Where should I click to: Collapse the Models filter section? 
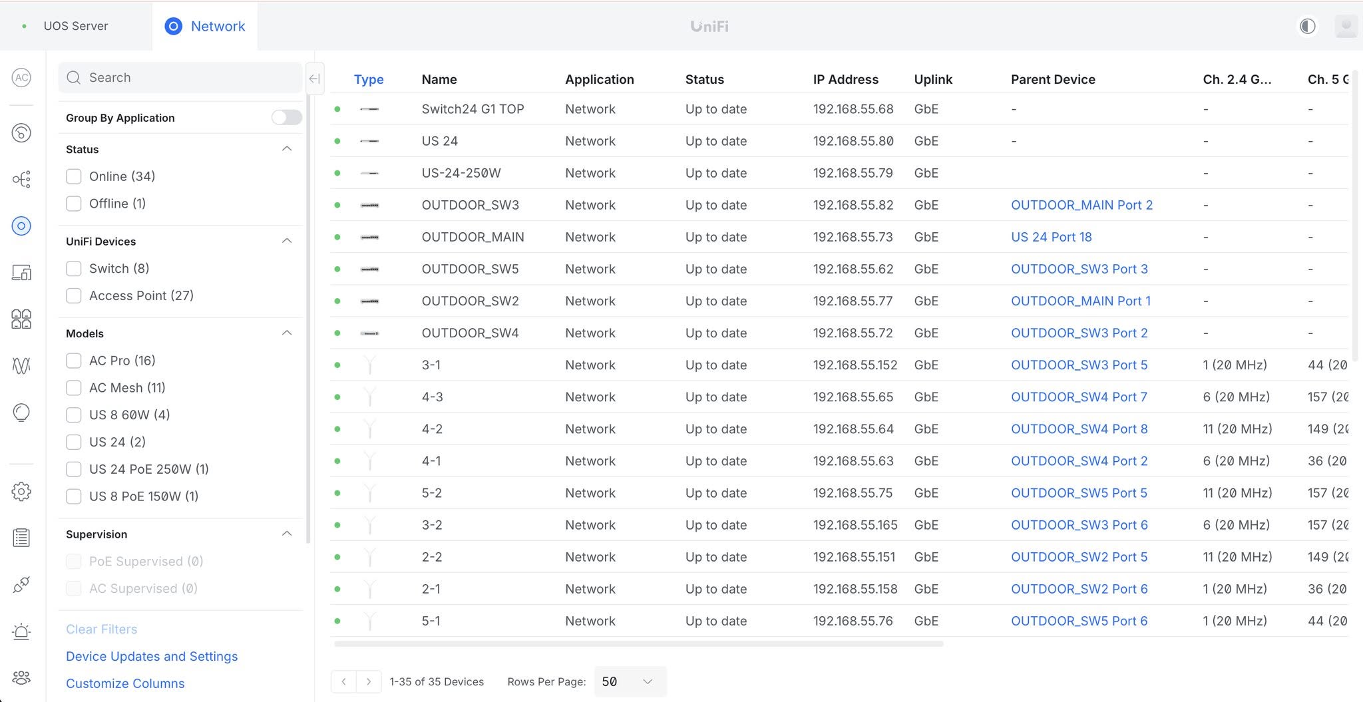click(x=287, y=333)
